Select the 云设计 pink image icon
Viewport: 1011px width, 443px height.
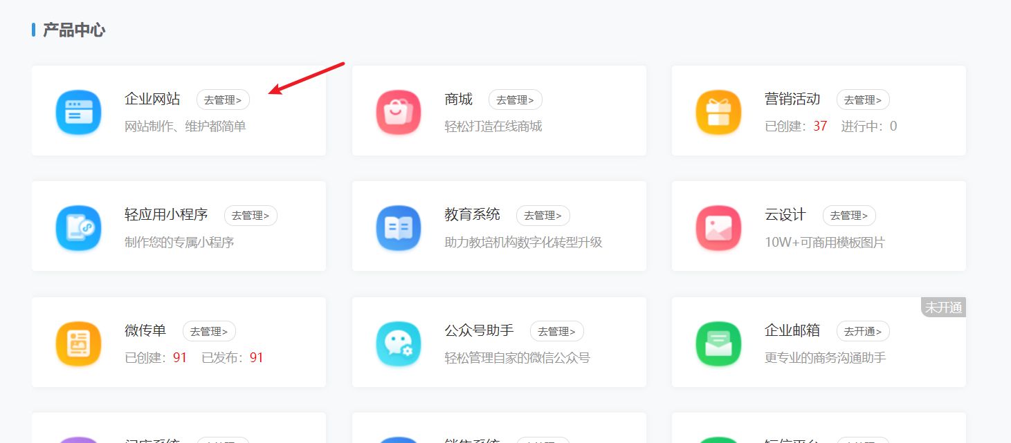718,227
